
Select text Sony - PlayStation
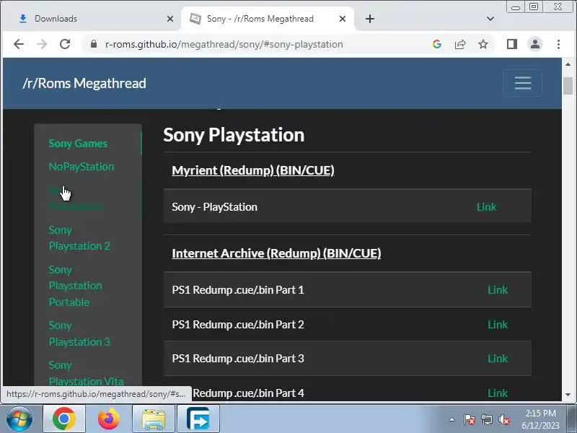pos(214,207)
